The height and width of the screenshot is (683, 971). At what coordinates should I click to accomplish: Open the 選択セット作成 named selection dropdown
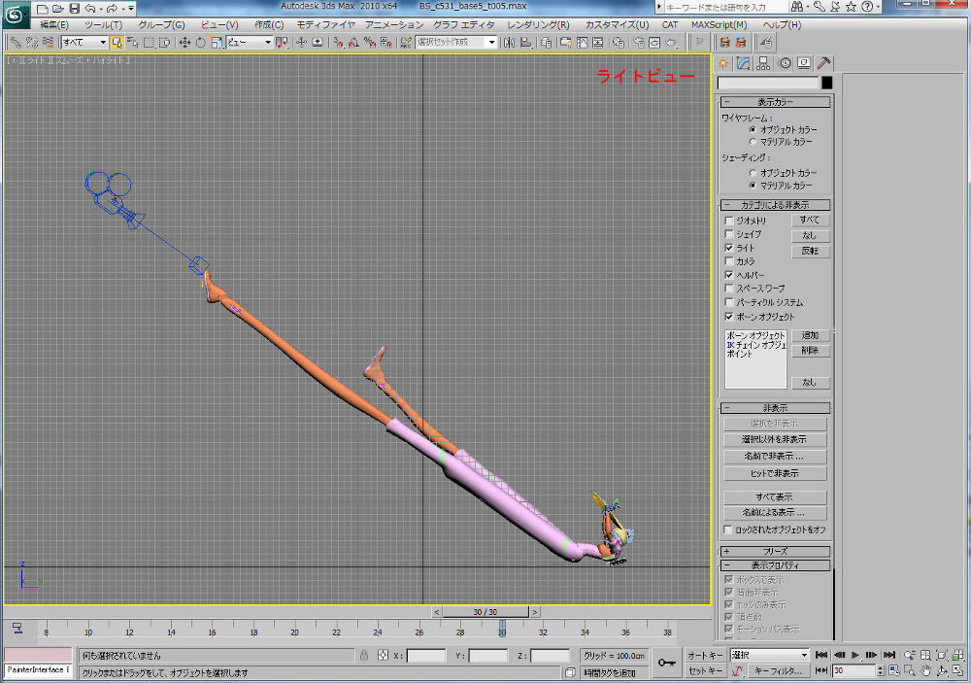pyautogui.click(x=456, y=43)
